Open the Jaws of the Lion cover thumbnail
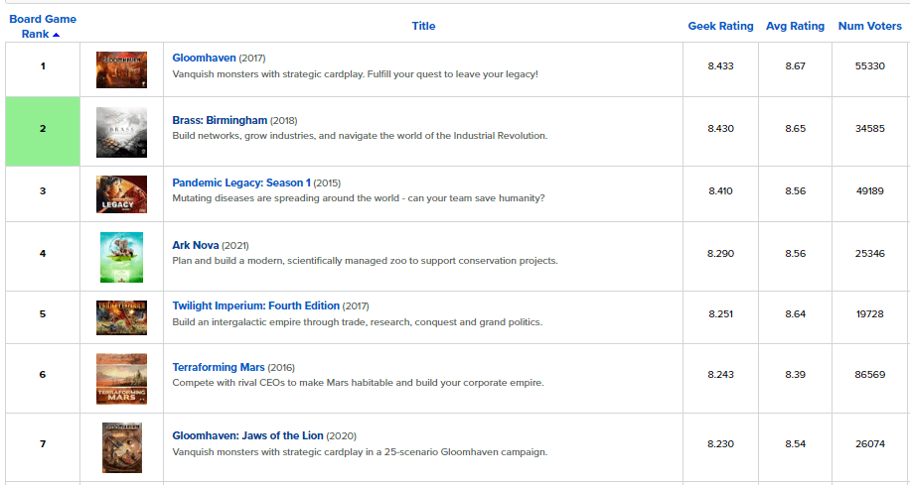910x485 pixels. pos(122,447)
